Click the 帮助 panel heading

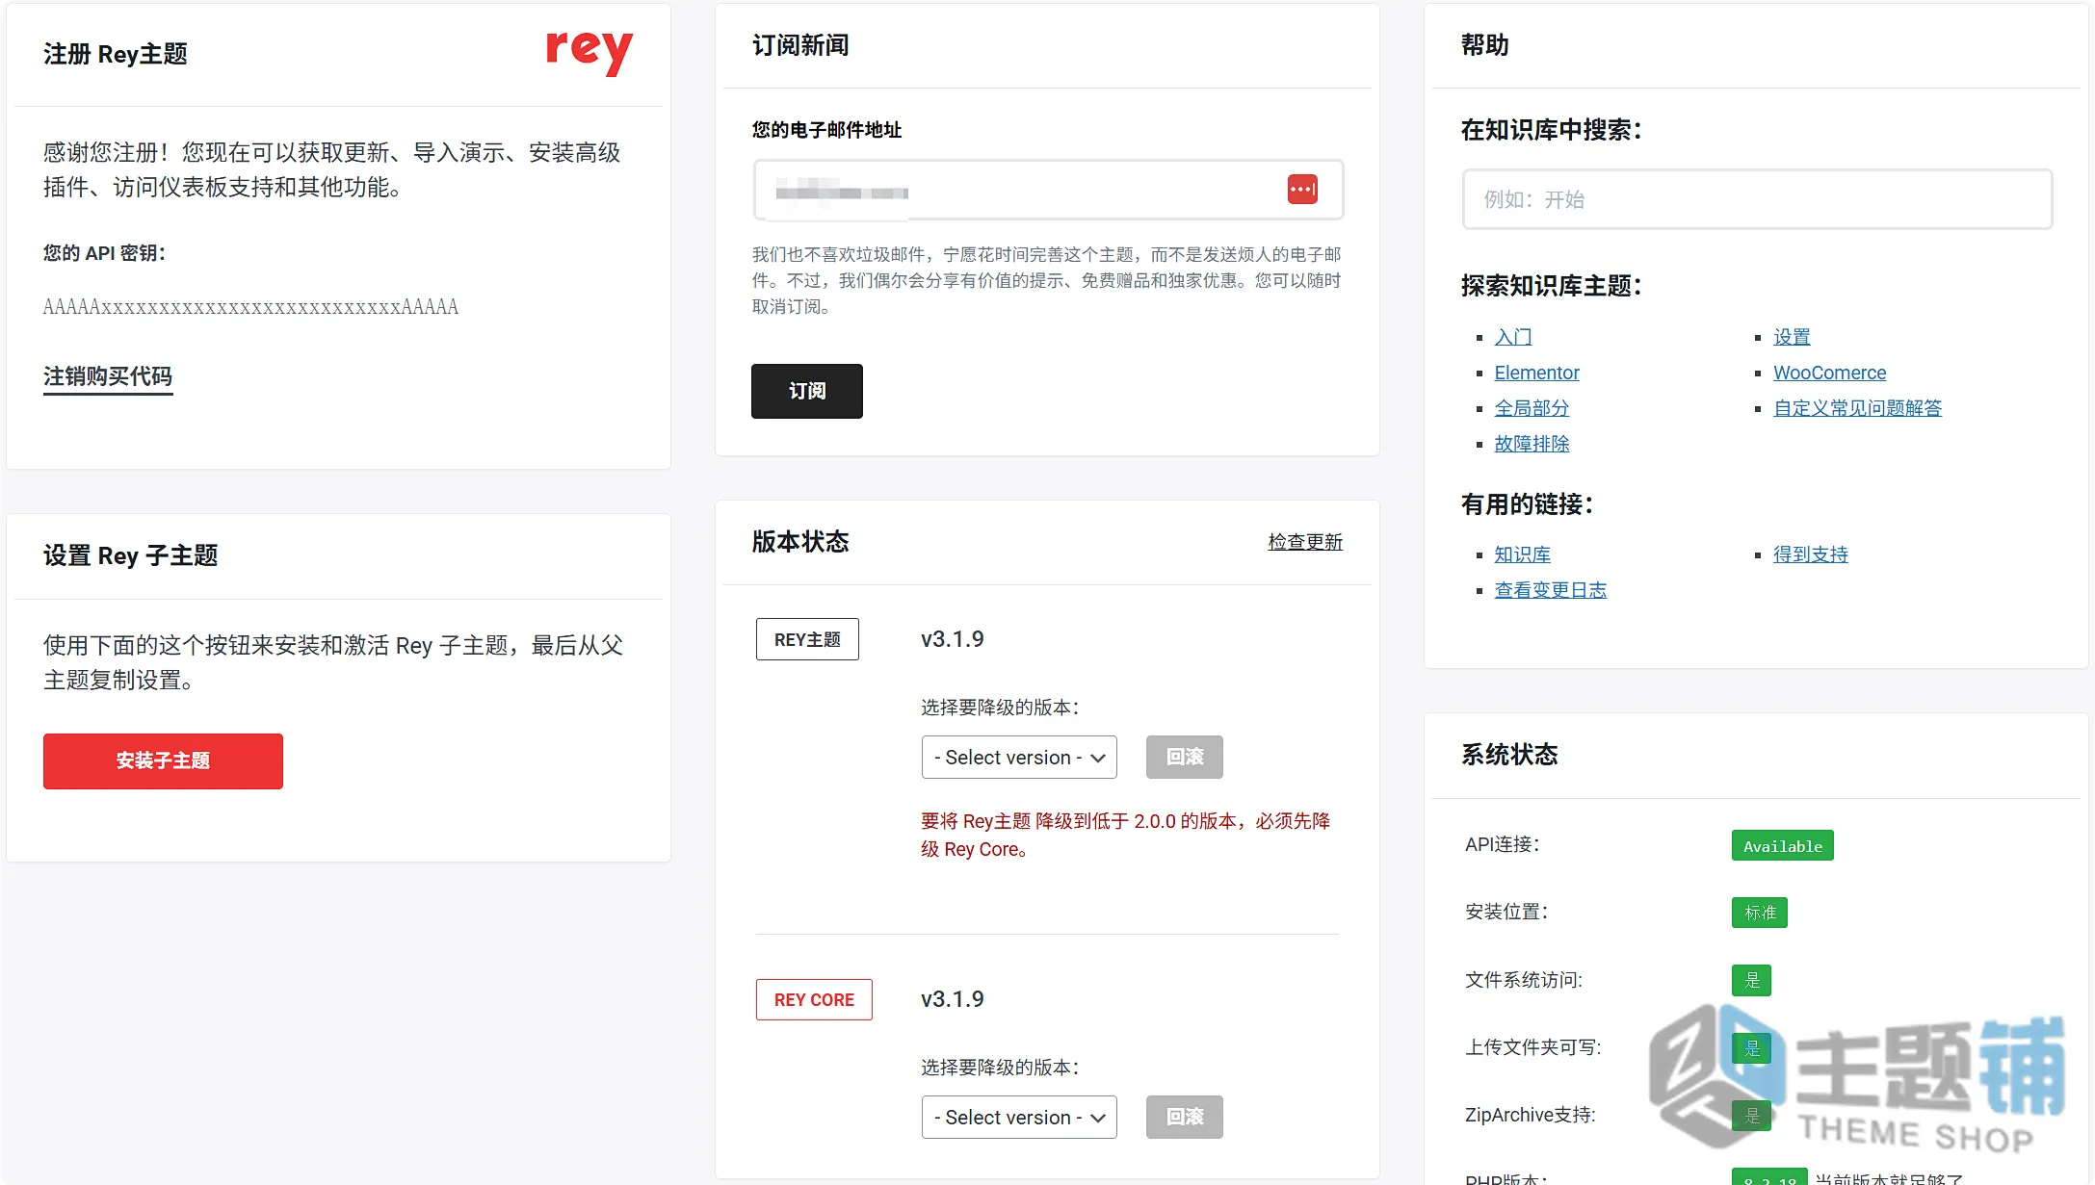point(1484,45)
